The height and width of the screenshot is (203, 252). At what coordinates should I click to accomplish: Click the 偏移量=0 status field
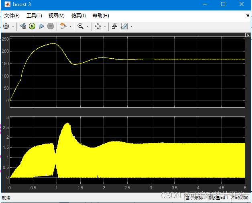click(216, 198)
